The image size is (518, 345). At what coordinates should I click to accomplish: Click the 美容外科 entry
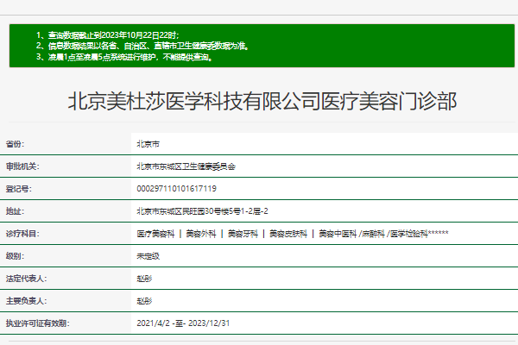pos(201,234)
